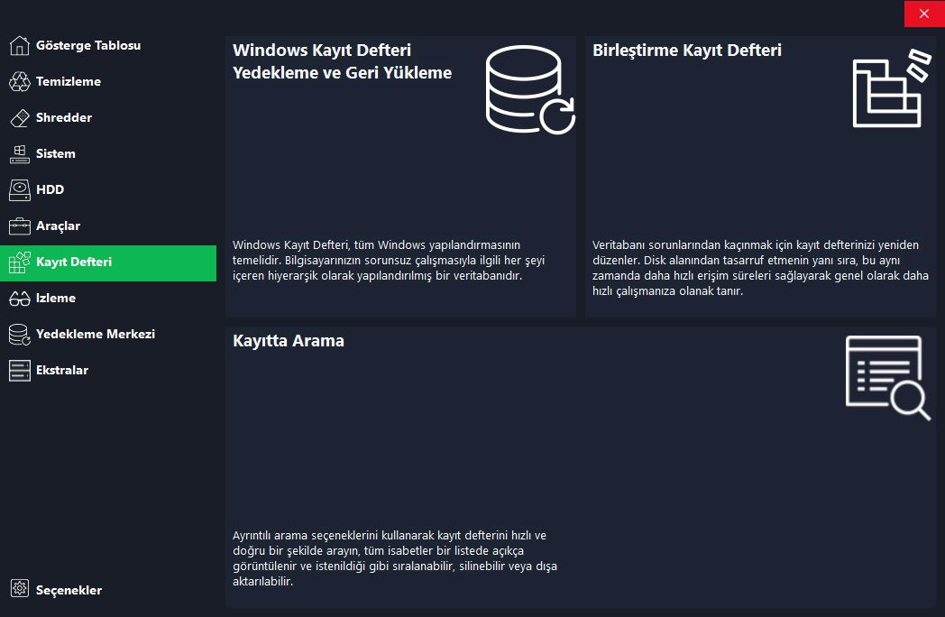The height and width of the screenshot is (617, 945).
Task: Open the Kayıtta Arama title
Action: [289, 341]
